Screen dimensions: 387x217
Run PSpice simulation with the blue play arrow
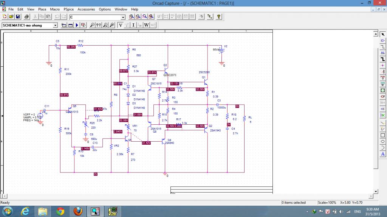(77, 25)
